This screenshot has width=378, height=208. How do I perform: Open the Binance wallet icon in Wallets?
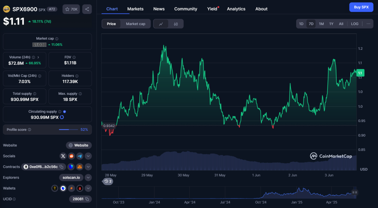coord(55,188)
